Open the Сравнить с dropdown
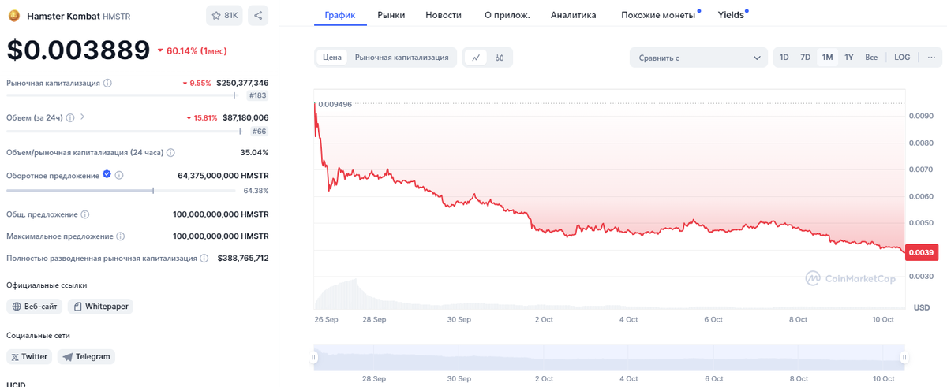The image size is (947, 387). point(698,58)
